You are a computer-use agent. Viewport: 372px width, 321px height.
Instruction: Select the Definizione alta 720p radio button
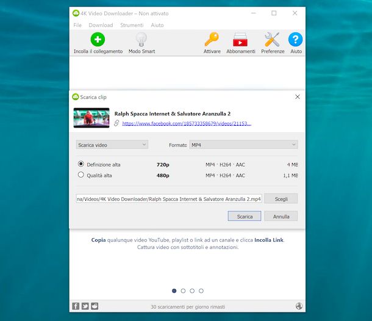[x=81, y=164]
